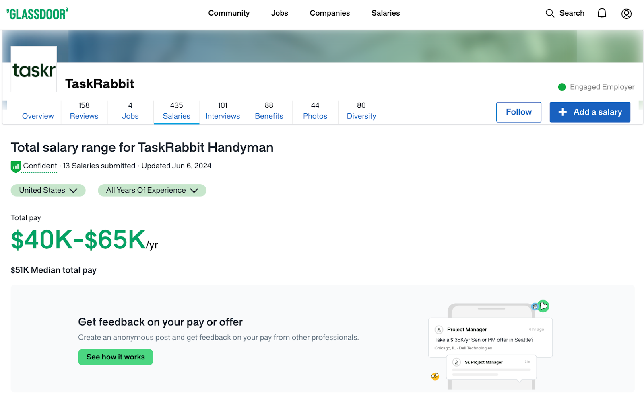The height and width of the screenshot is (400, 644).
Task: Click the $40K-$65K total pay figure
Action: coord(78,240)
